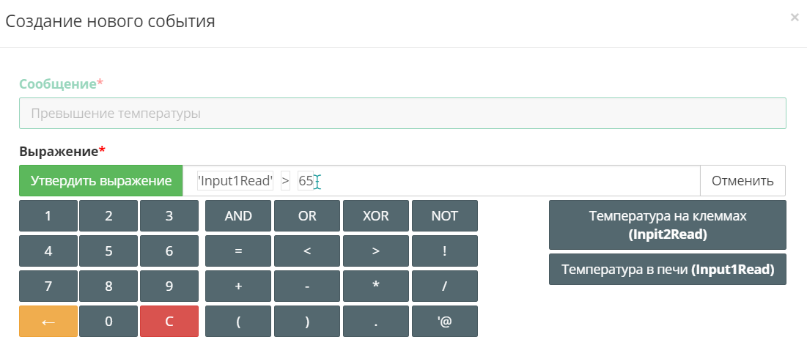
Task: Add the NOT logical operator
Action: coord(445,215)
